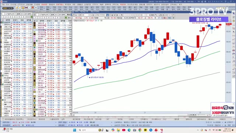Open KakaoTalk from the taskbar
The width and height of the screenshot is (236, 133).
point(145,130)
